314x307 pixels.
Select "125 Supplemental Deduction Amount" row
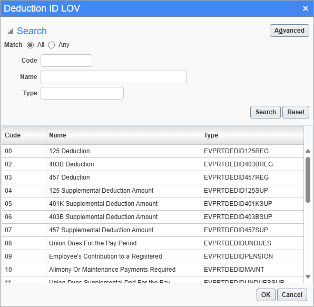point(153,191)
